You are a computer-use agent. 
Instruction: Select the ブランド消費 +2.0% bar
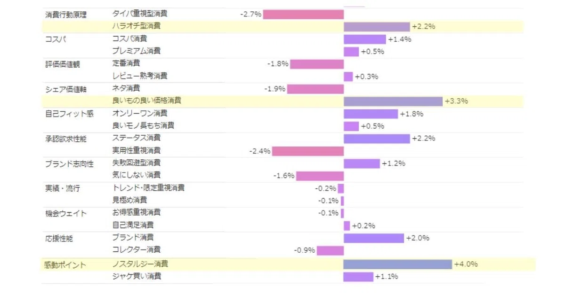click(374, 238)
